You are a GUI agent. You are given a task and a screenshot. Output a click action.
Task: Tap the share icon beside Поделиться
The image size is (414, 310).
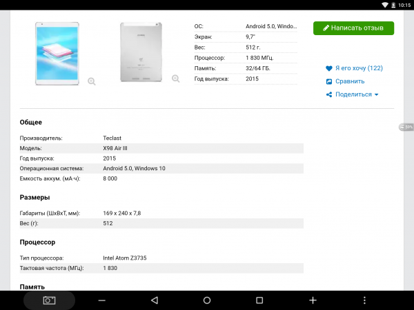[x=329, y=94]
